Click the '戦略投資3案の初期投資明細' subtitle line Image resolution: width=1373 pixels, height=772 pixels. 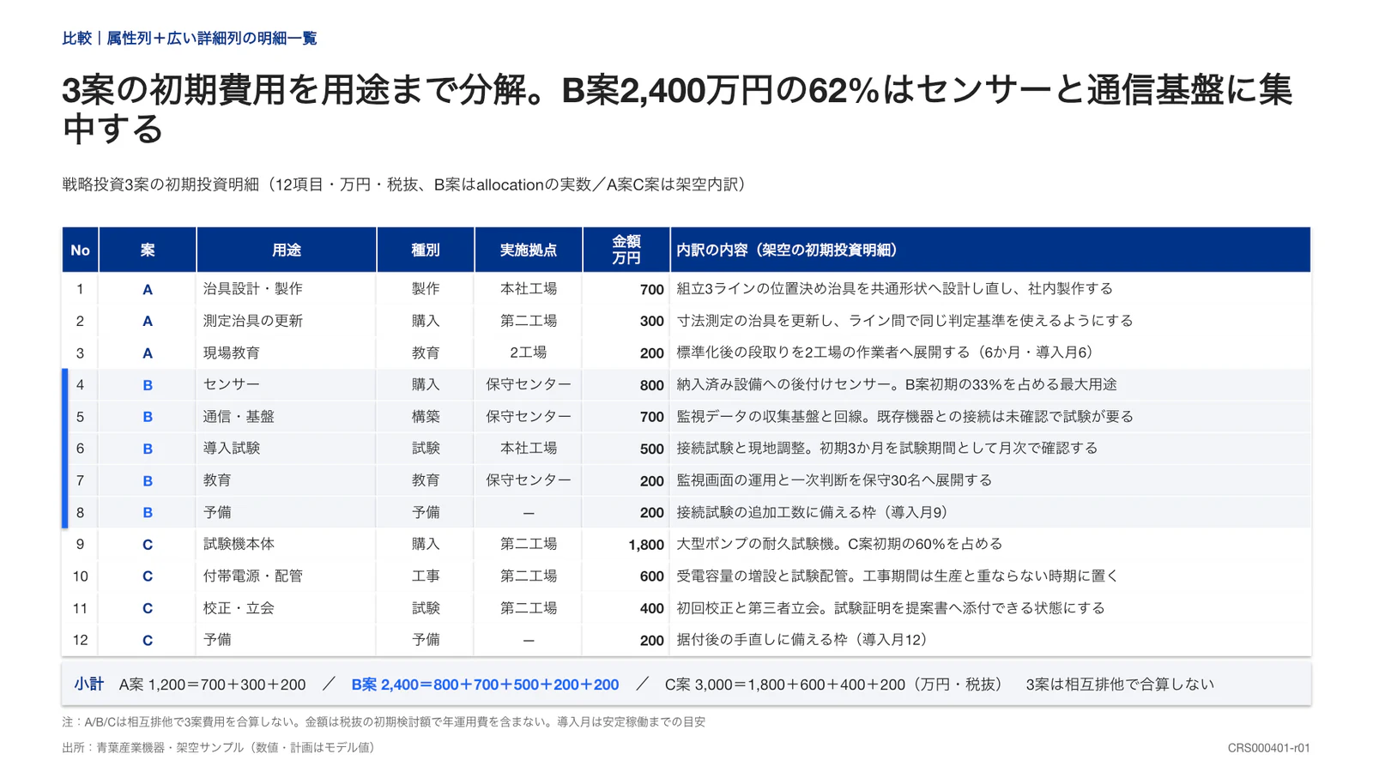click(404, 184)
